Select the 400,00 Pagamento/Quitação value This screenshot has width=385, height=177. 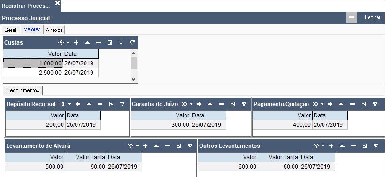[x=282, y=125]
